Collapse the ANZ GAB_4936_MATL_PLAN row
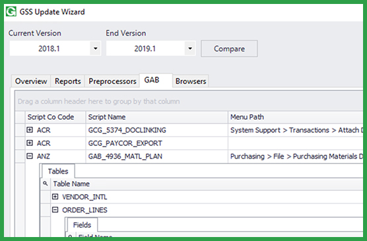Screen dimensions: 367x241 (30, 156)
